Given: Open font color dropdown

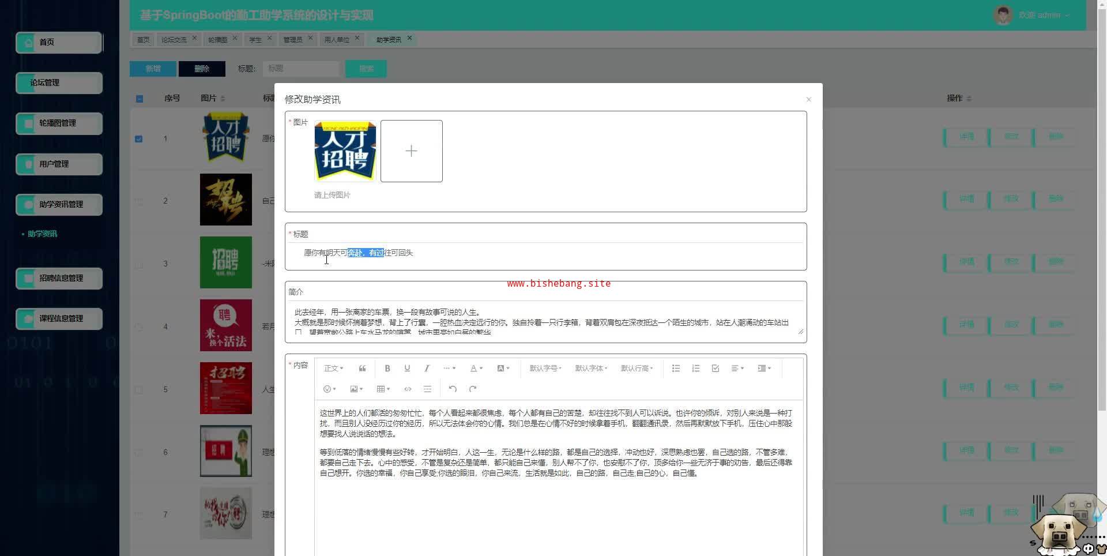Looking at the screenshot, I should click(x=476, y=369).
